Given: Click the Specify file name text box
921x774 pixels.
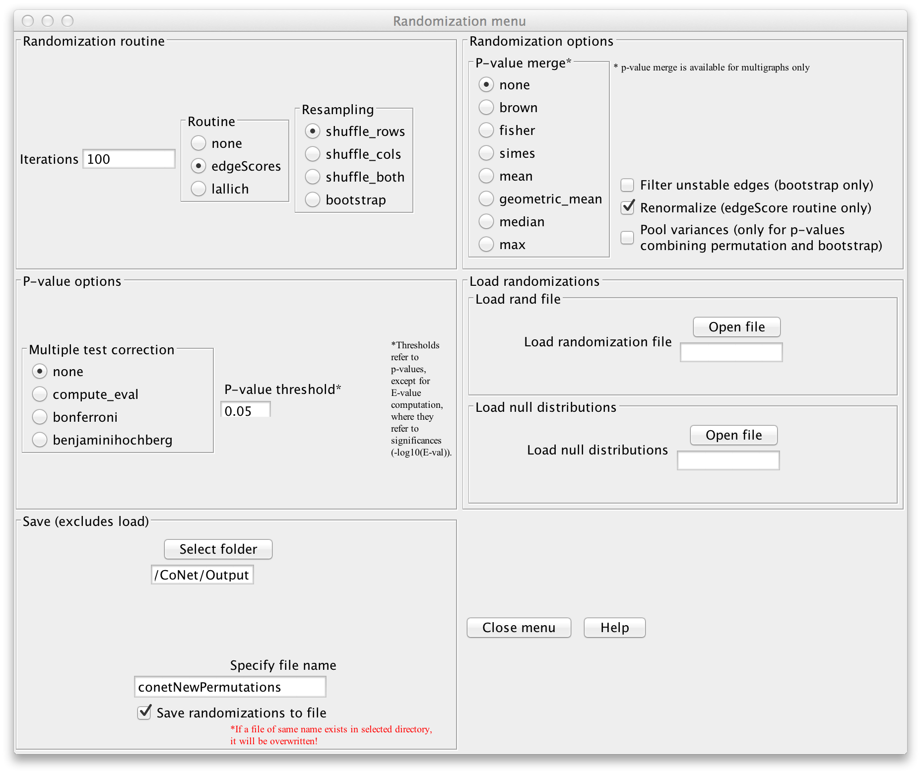Looking at the screenshot, I should (x=230, y=687).
